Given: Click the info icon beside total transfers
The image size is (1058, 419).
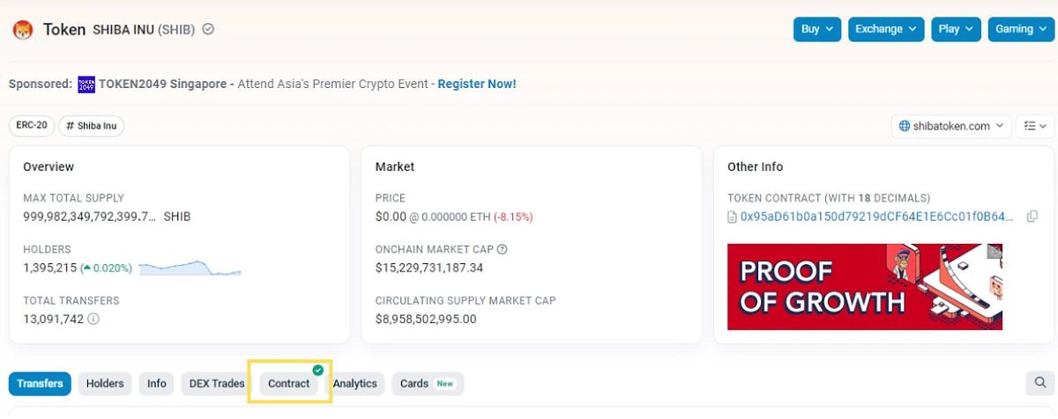Looking at the screenshot, I should pyautogui.click(x=93, y=319).
